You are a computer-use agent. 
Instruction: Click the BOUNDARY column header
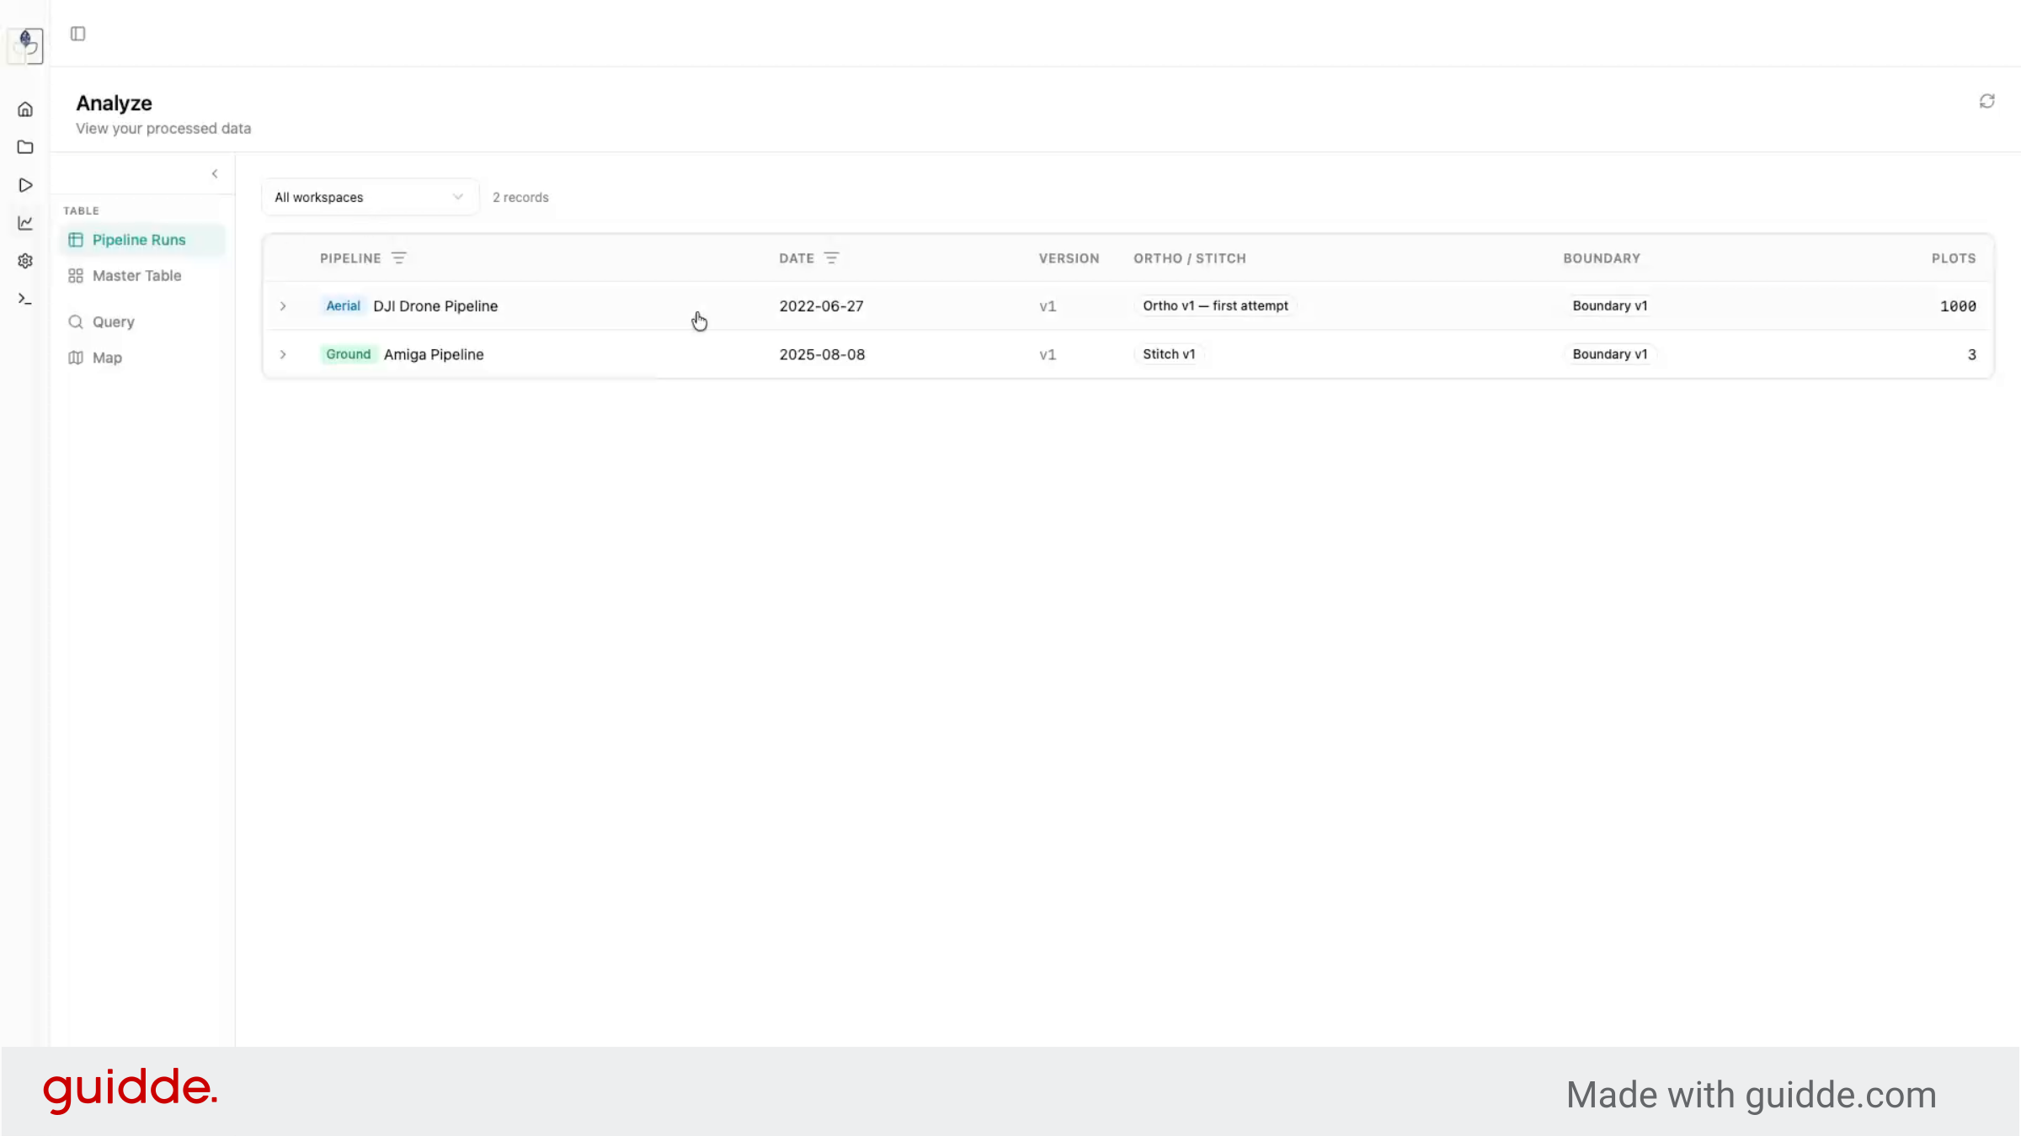[x=1602, y=258]
